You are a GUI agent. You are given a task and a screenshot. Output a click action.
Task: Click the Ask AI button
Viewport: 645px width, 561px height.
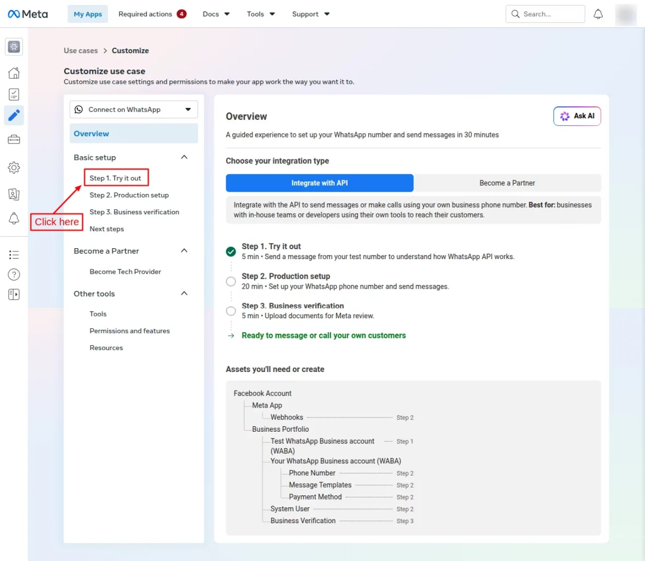[577, 116]
